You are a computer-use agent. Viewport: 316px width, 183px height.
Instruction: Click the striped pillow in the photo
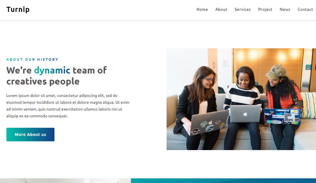[x=308, y=105]
